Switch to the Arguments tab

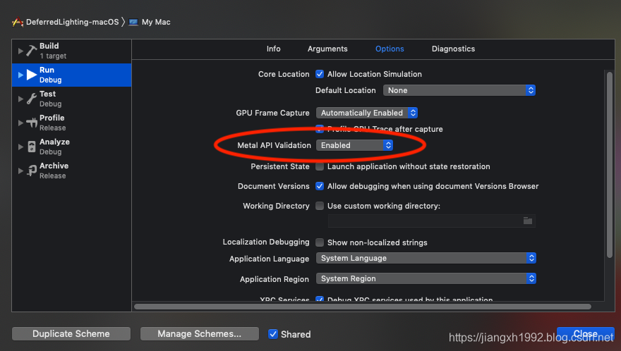[x=327, y=49]
